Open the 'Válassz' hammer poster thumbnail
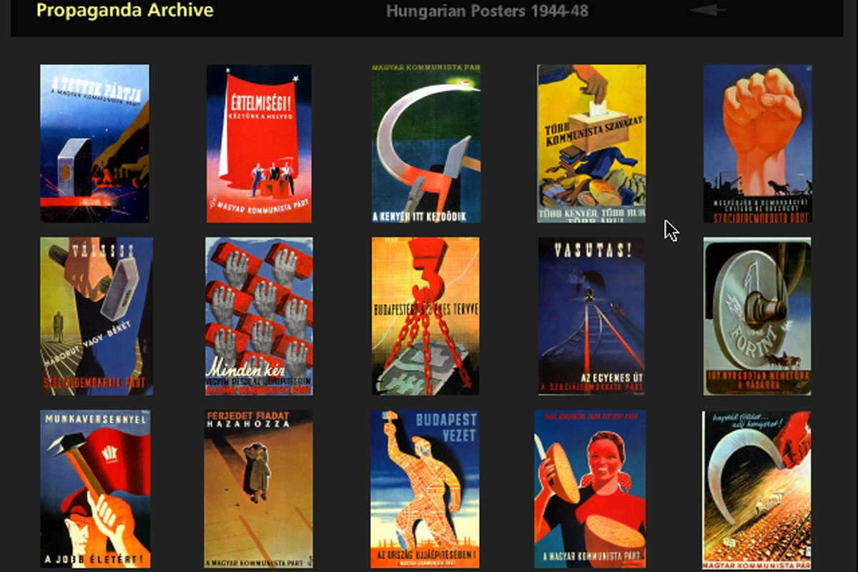This screenshot has height=572, width=858. click(x=97, y=316)
